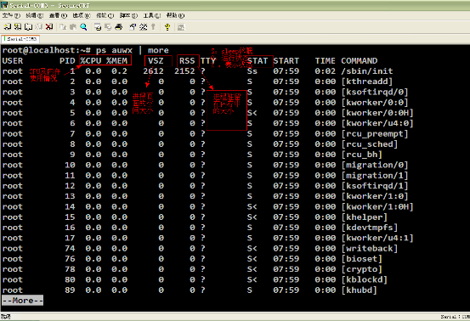The width and height of the screenshot is (470, 321).
Task: Click the Copy toolbar icon
Action: pyautogui.click(x=63, y=27)
